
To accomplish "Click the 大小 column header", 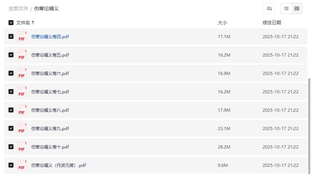I will [222, 23].
